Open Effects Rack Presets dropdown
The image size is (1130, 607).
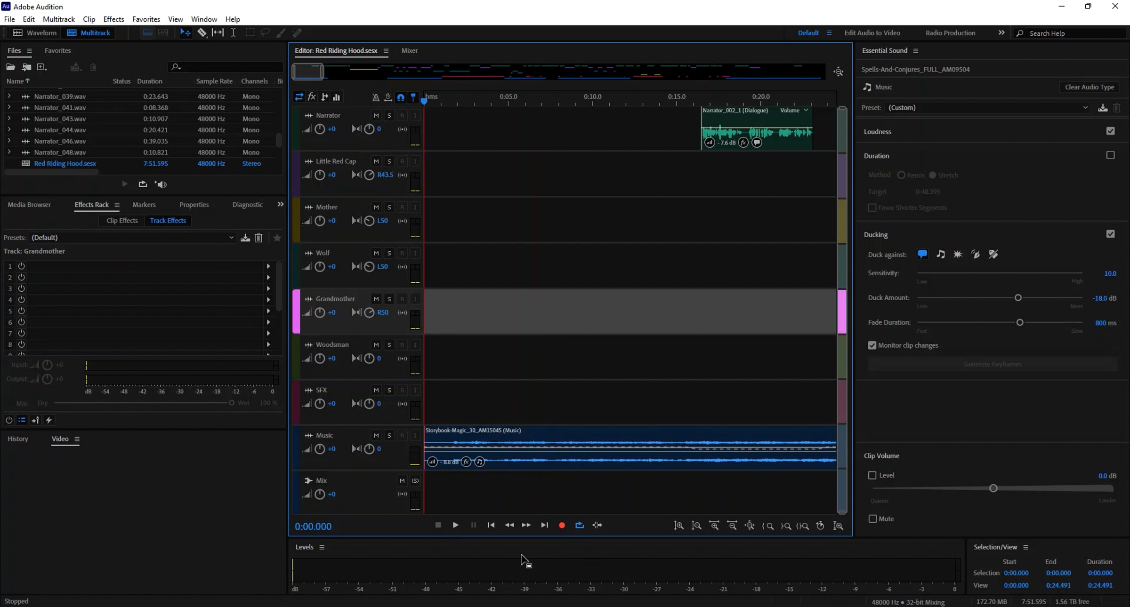tap(132, 238)
